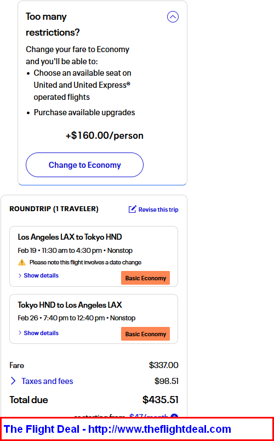Click Basic Economy badge on Feb 26 flight
This screenshot has height=441, width=274.
[145, 334]
